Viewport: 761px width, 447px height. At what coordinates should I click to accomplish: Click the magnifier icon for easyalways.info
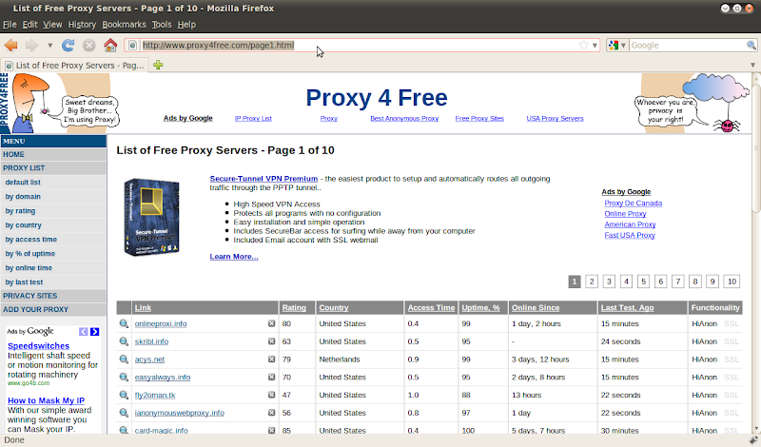(x=124, y=378)
